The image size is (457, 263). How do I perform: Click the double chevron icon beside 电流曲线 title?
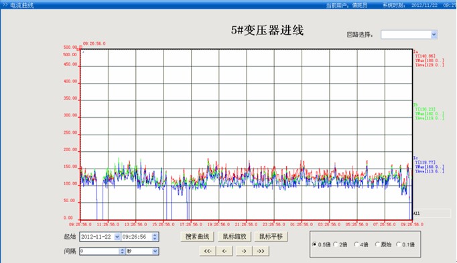tap(5, 5)
